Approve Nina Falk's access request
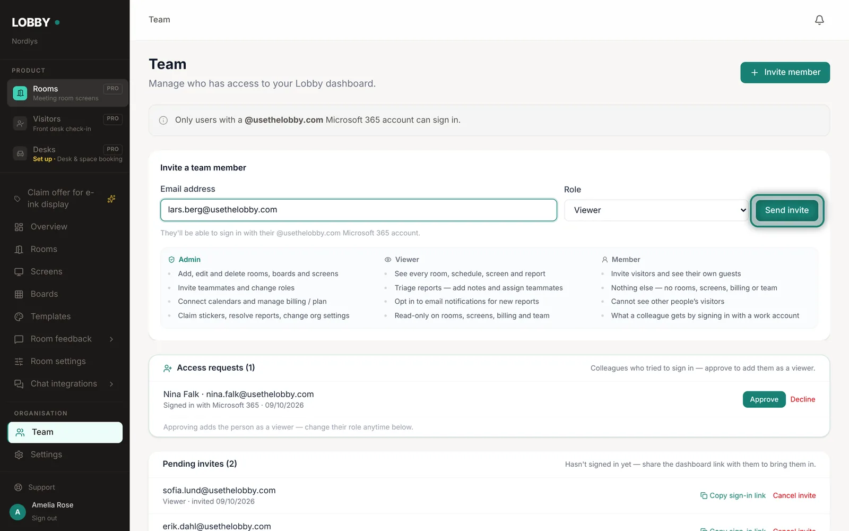 click(764, 399)
